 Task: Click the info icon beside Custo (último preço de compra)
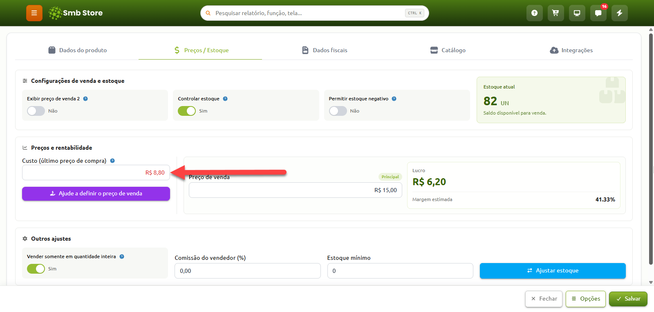pyautogui.click(x=112, y=161)
